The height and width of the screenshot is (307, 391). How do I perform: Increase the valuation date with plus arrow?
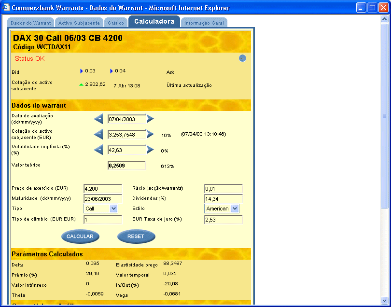pos(150,119)
